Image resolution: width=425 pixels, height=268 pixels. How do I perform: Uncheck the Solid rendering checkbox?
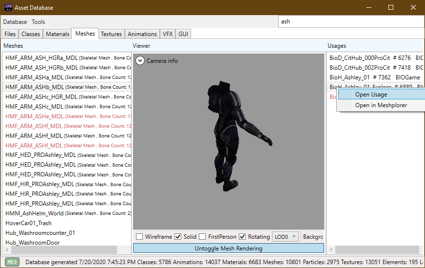[178, 237]
